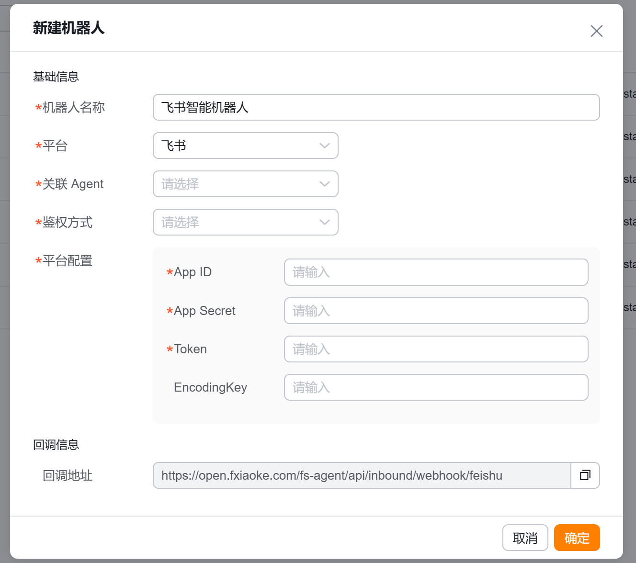The height and width of the screenshot is (563, 636).
Task: Click the 鉴权方式 label
Action: (68, 222)
